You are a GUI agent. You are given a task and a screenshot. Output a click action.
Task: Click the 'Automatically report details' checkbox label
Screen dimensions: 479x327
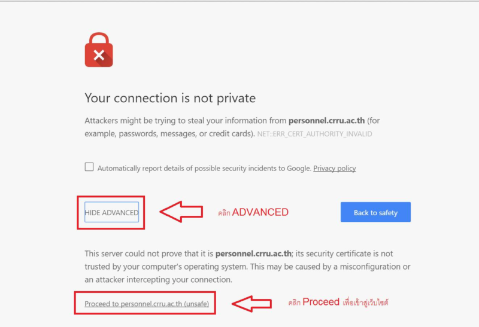click(x=204, y=169)
